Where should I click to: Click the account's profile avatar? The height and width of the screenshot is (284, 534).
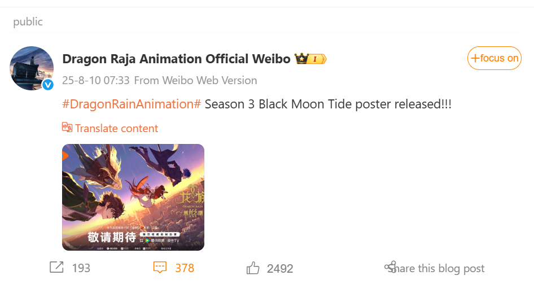[x=32, y=68]
